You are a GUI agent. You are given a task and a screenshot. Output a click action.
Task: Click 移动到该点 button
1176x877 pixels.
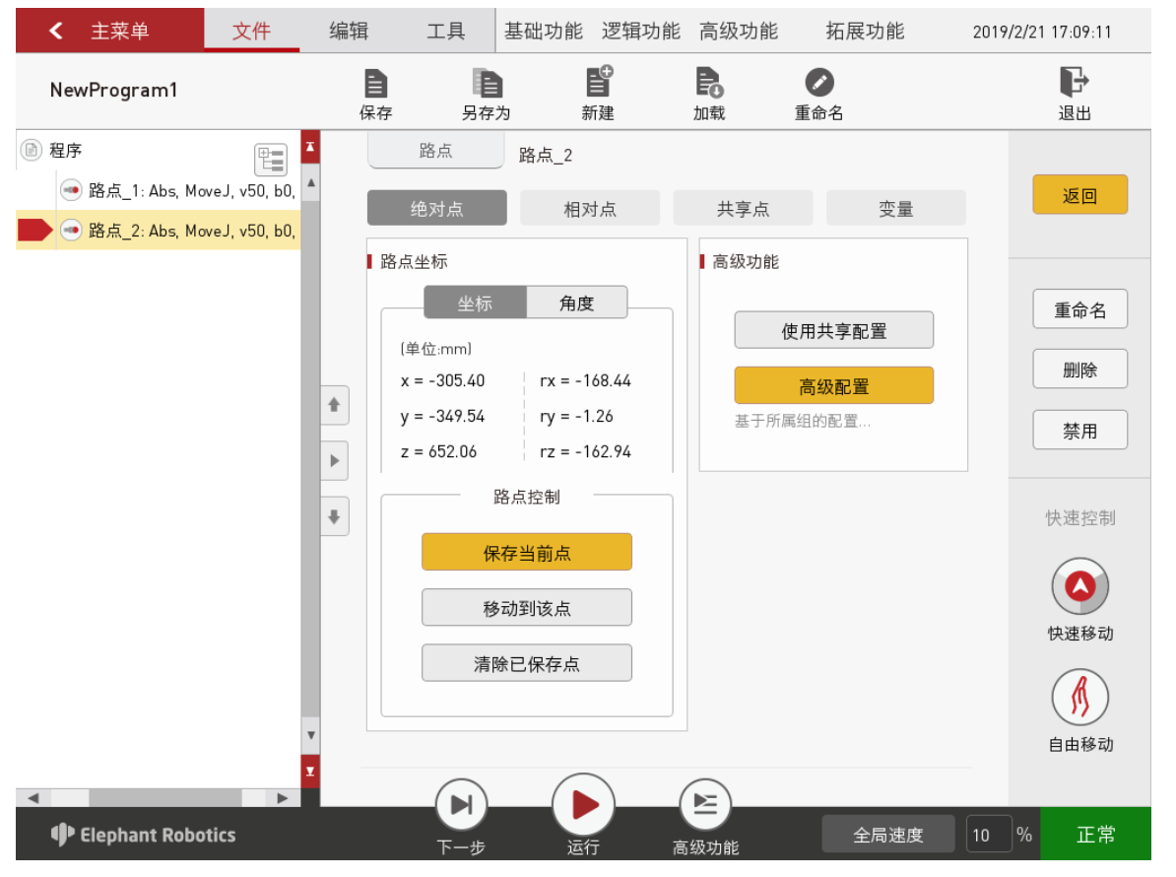click(527, 608)
